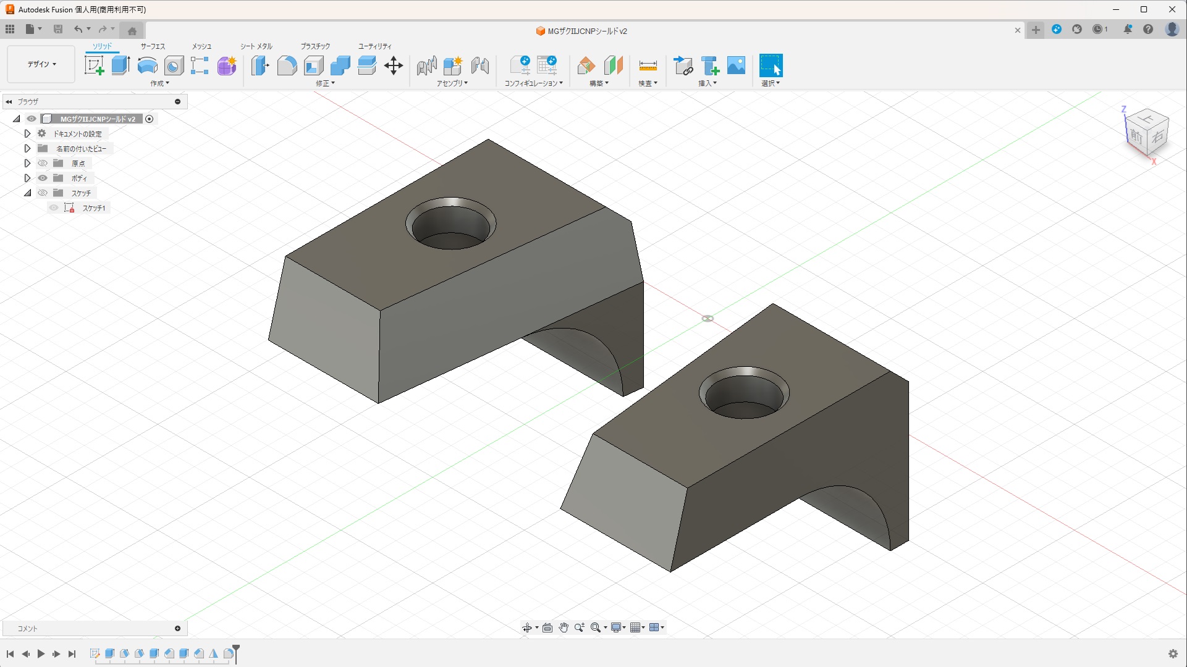Expand the ドキュメントの設定 tree node
1187x667 pixels.
coord(27,134)
